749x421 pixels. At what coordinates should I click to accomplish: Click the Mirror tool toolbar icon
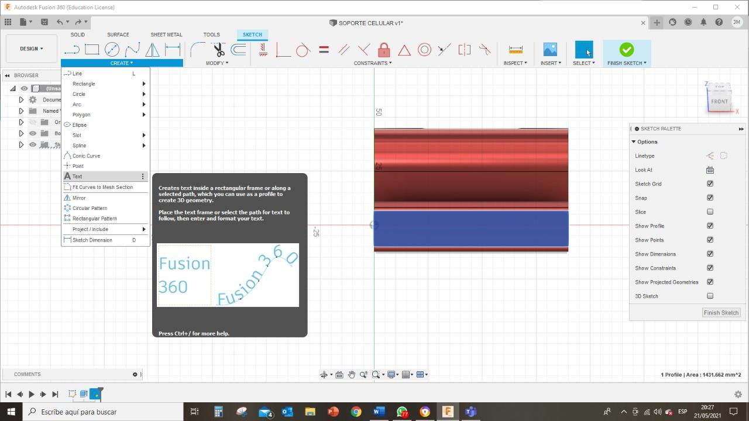click(x=152, y=50)
